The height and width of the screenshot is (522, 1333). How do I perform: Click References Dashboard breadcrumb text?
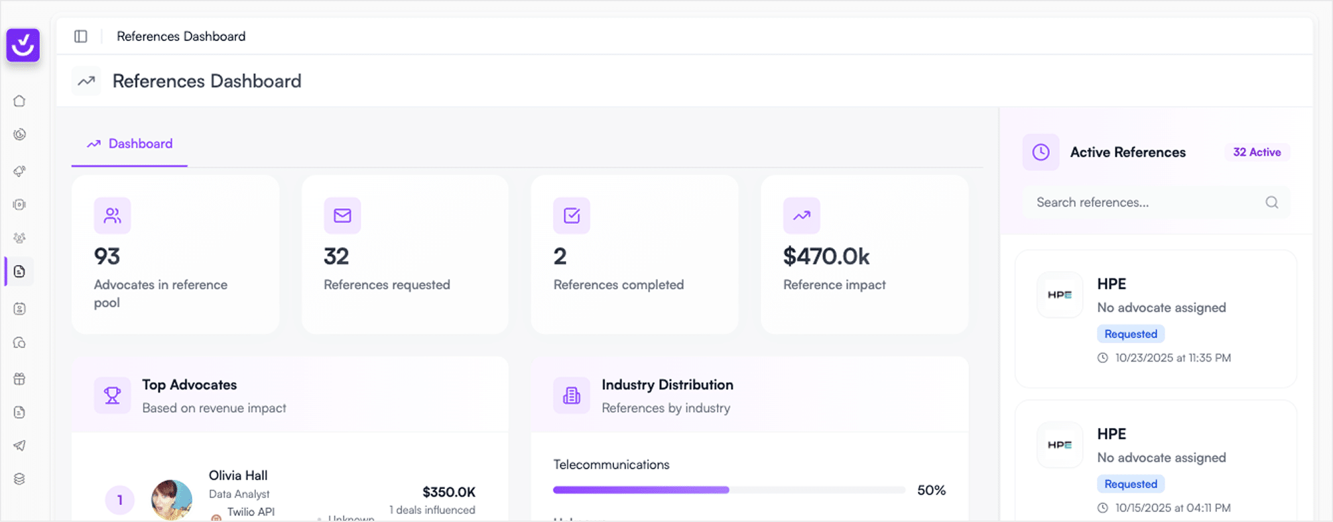[x=181, y=36]
